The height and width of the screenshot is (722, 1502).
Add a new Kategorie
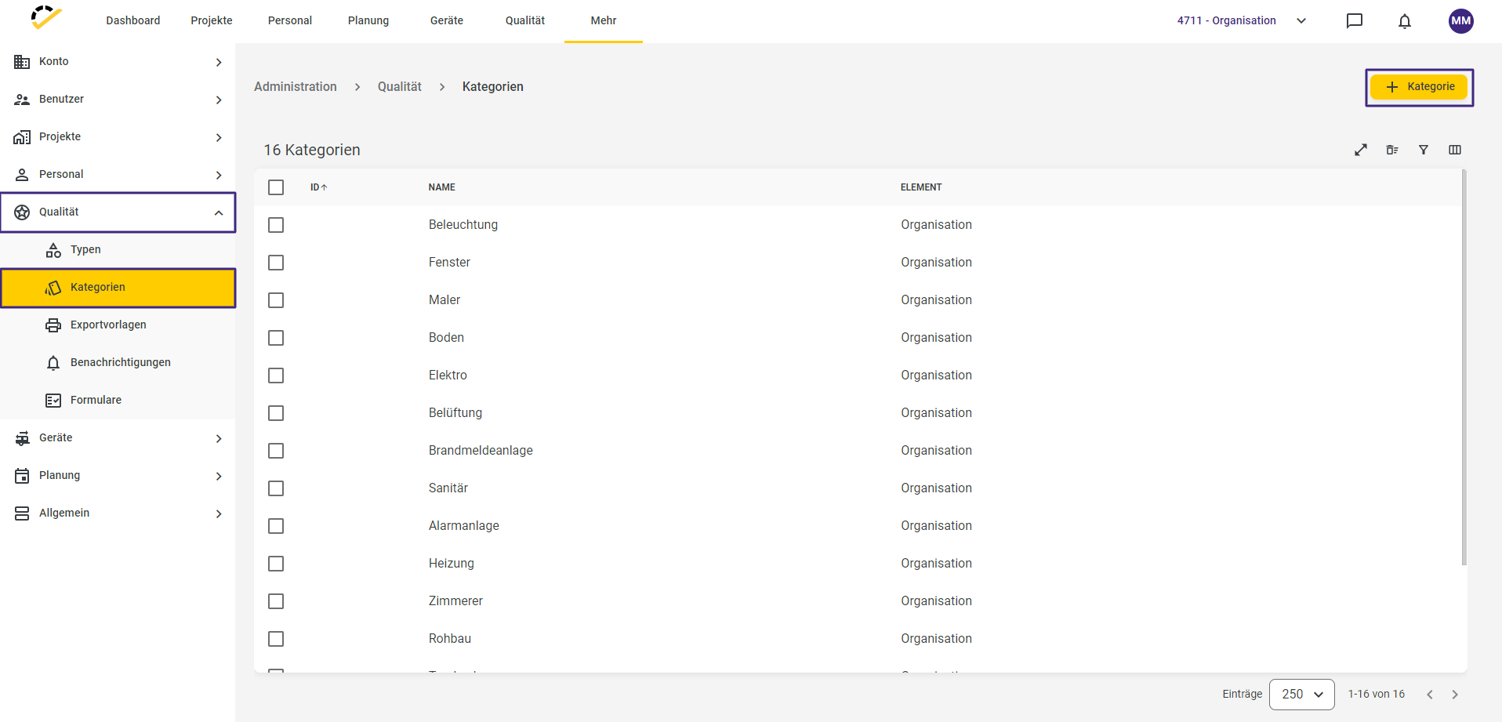coord(1419,87)
